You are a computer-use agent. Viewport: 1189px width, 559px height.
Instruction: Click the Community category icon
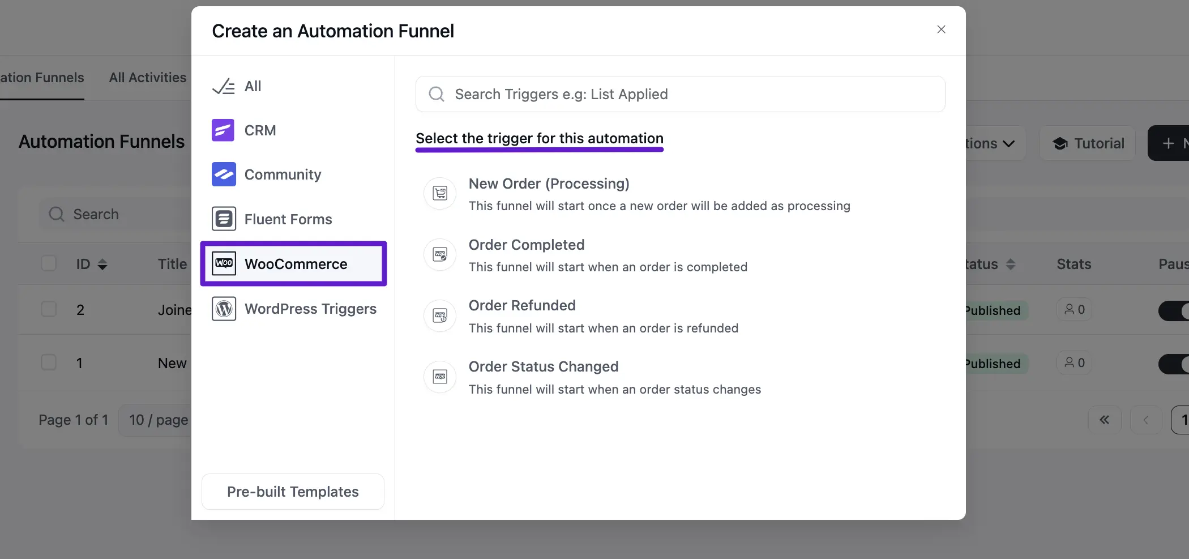[224, 174]
